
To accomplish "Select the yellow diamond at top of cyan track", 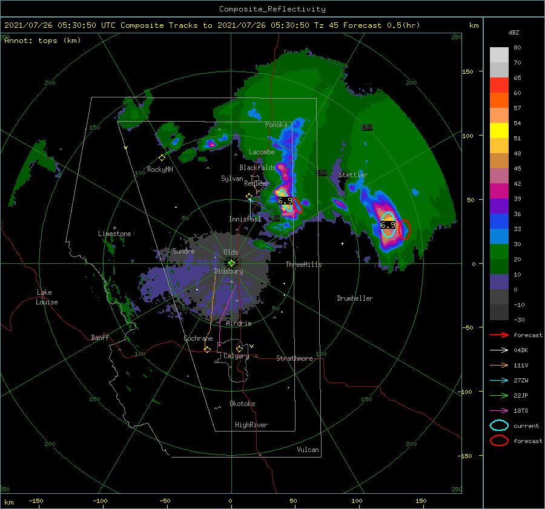I will coord(249,197).
